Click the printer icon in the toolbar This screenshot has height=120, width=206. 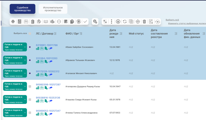pyautogui.click(x=13, y=22)
